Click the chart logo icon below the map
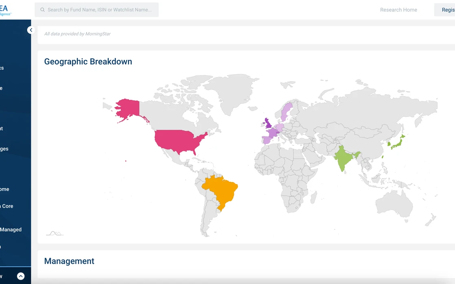This screenshot has height=284, width=455. click(x=54, y=233)
